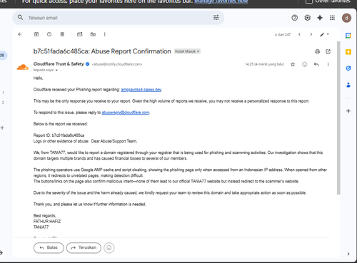The width and height of the screenshot is (357, 263).
Task: Collapse the side panel chevron
Action: tap(348, 254)
